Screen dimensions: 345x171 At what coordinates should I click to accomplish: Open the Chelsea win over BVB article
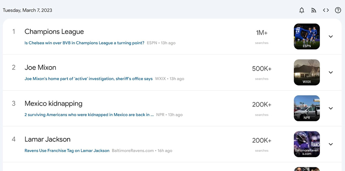[x=84, y=43]
